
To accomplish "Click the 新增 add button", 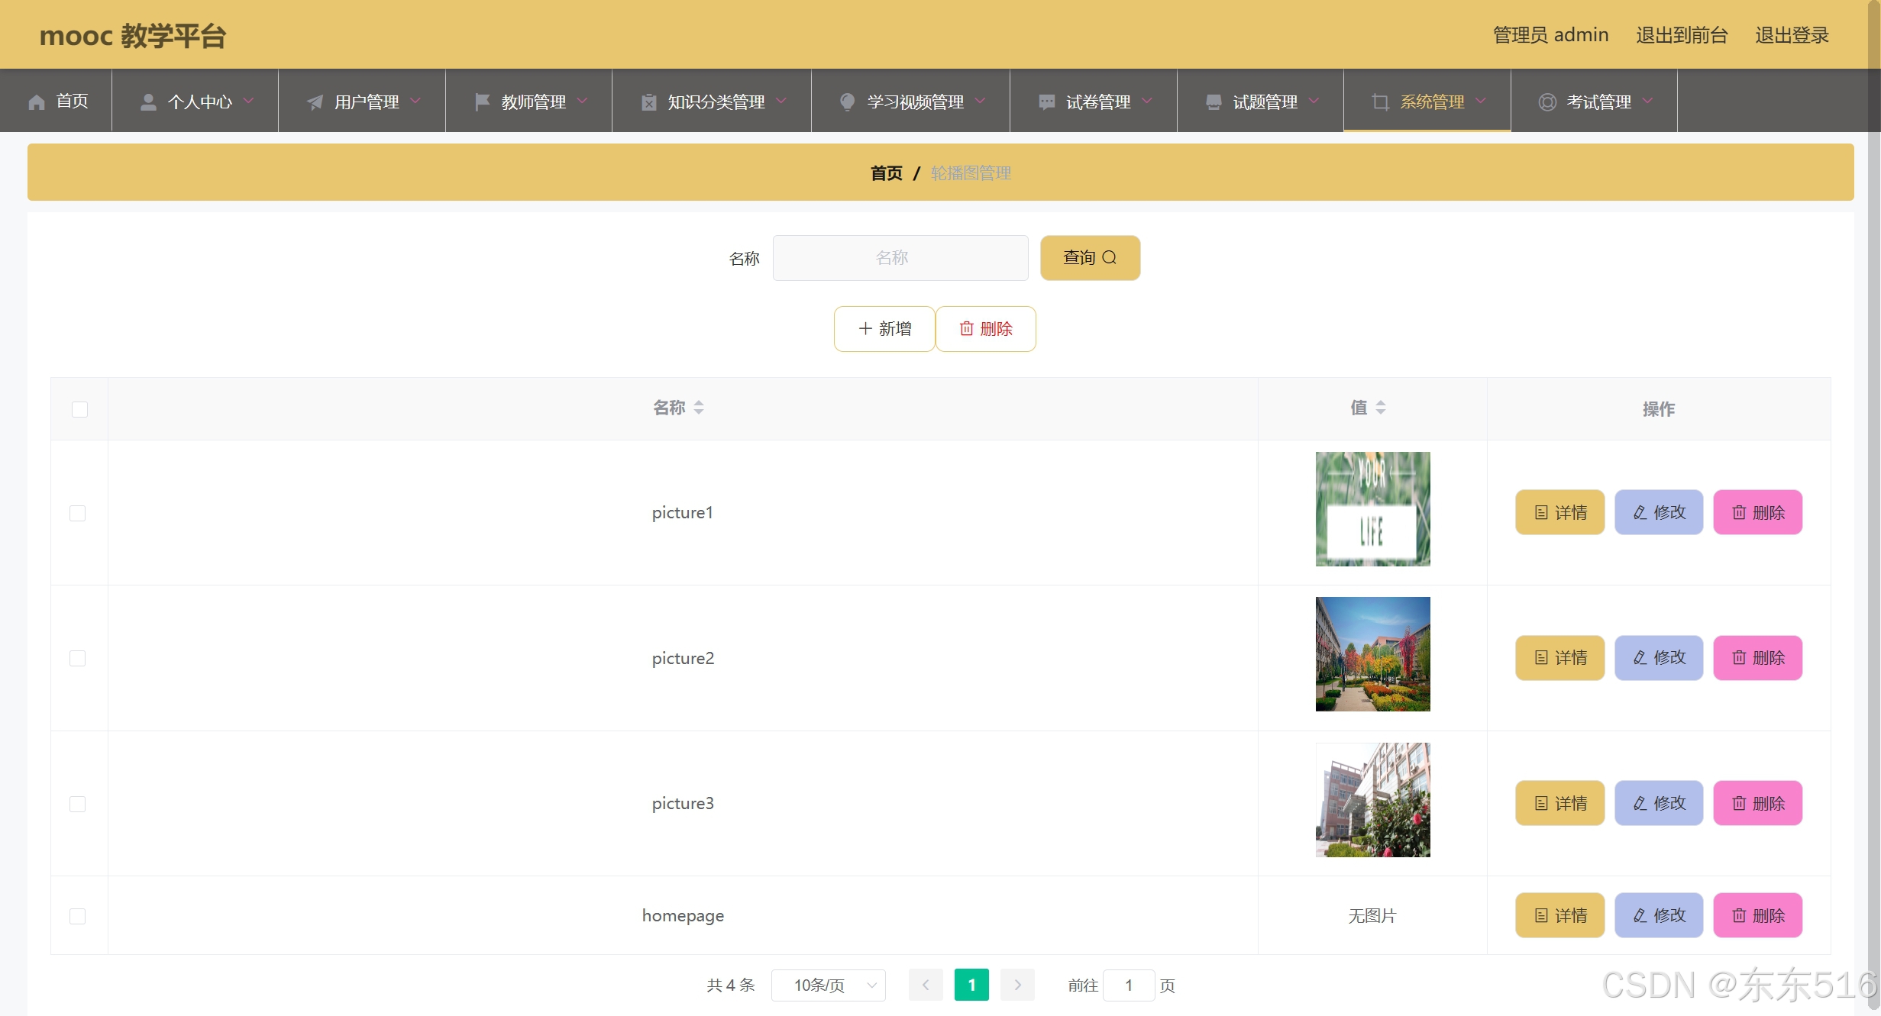I will [x=884, y=329].
